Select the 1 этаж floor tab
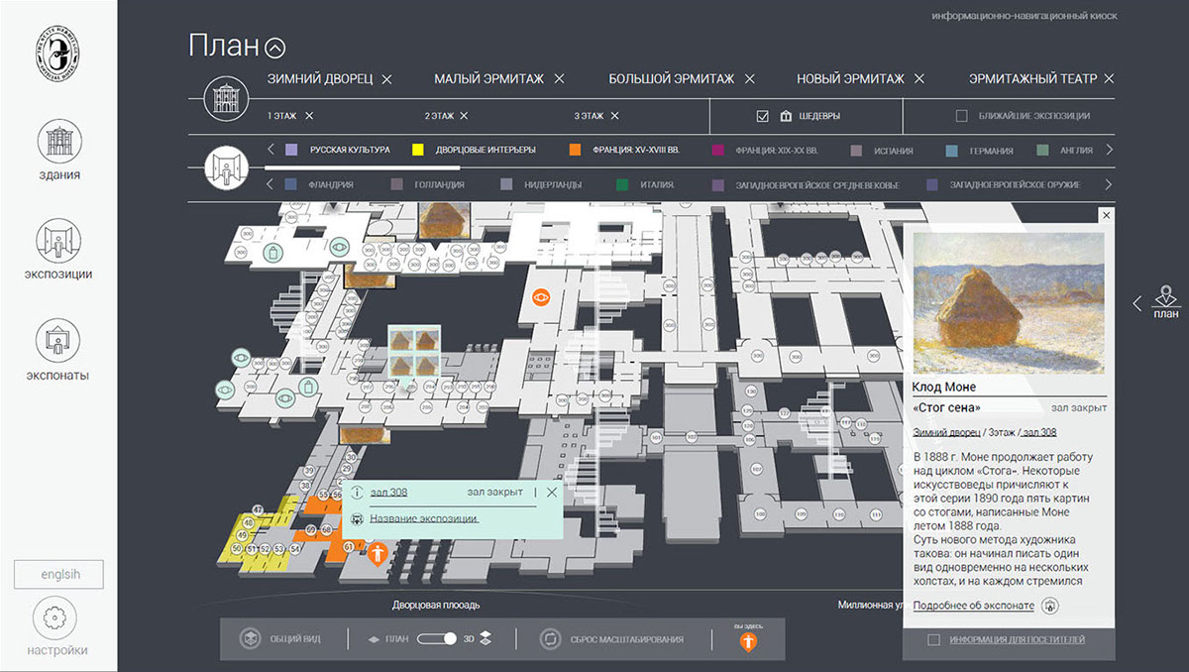Screen dimensions: 1189x672 pyautogui.click(x=281, y=116)
